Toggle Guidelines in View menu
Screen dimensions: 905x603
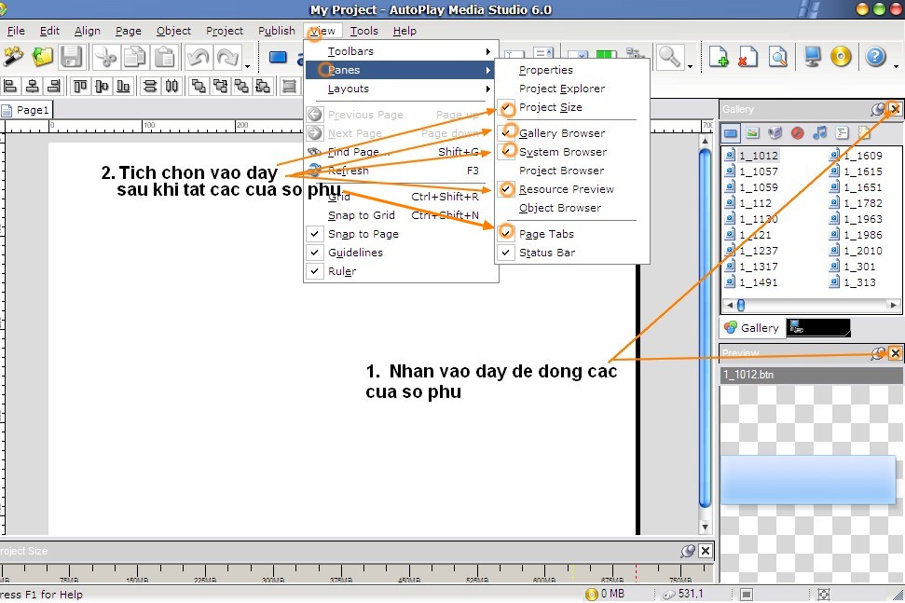(x=355, y=253)
